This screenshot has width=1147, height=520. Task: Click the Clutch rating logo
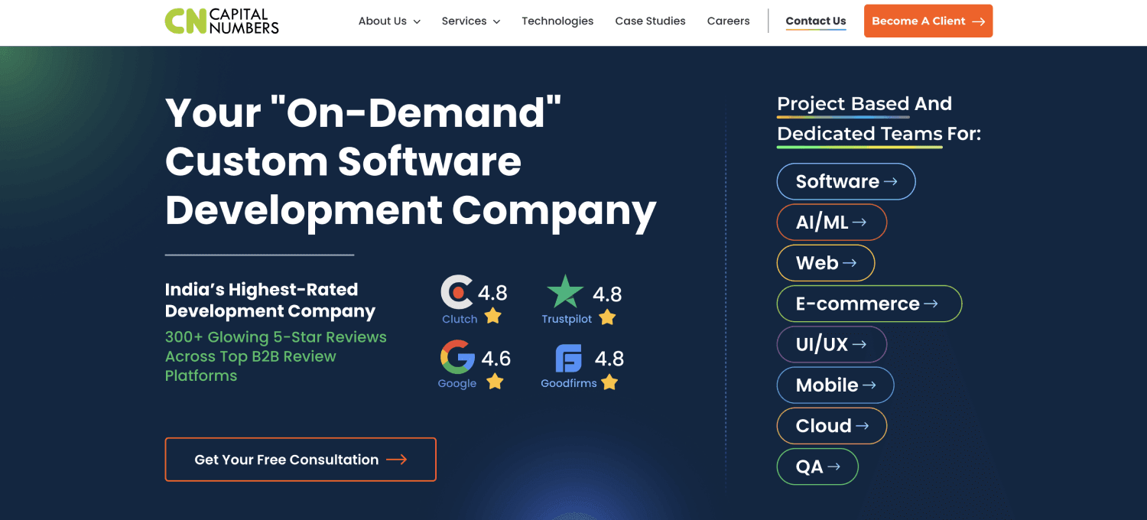(457, 291)
